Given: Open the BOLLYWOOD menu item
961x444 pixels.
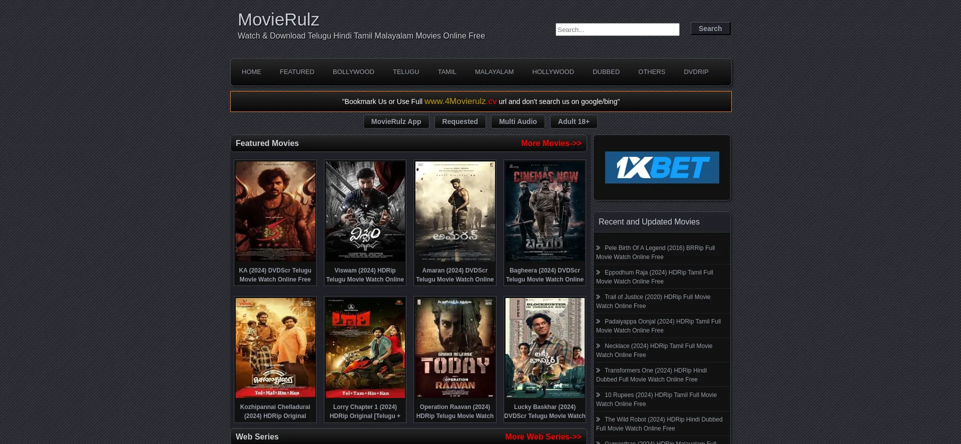Looking at the screenshot, I should tap(353, 72).
